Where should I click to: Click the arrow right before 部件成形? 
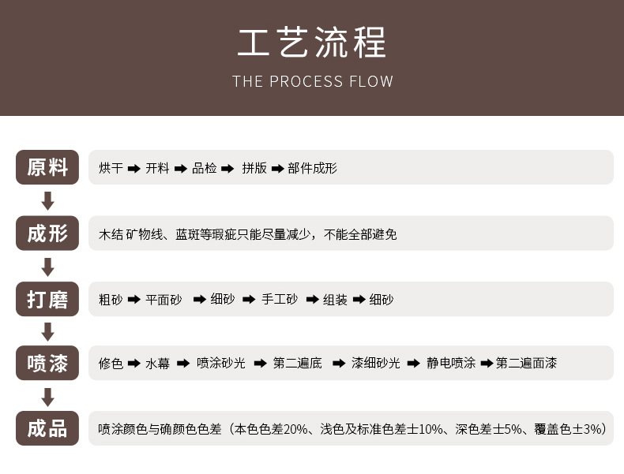pyautogui.click(x=277, y=169)
